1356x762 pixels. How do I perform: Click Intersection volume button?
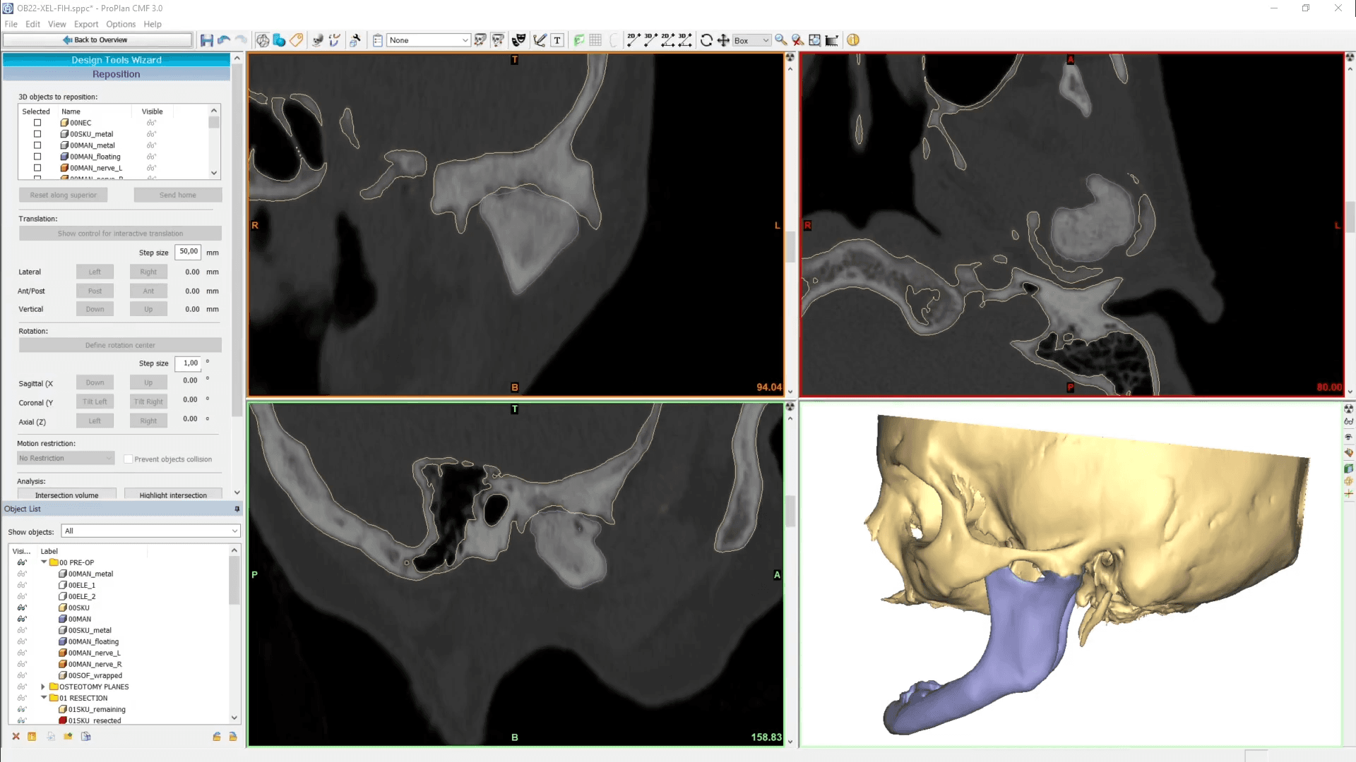click(x=67, y=495)
